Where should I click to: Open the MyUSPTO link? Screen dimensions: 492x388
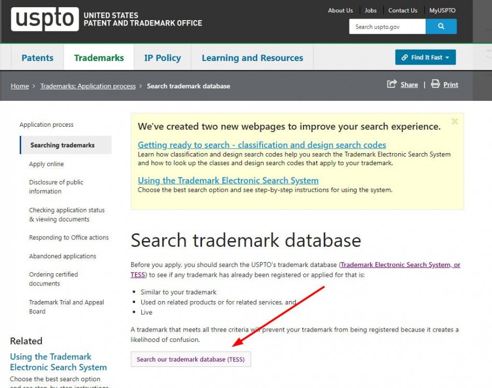tap(442, 10)
